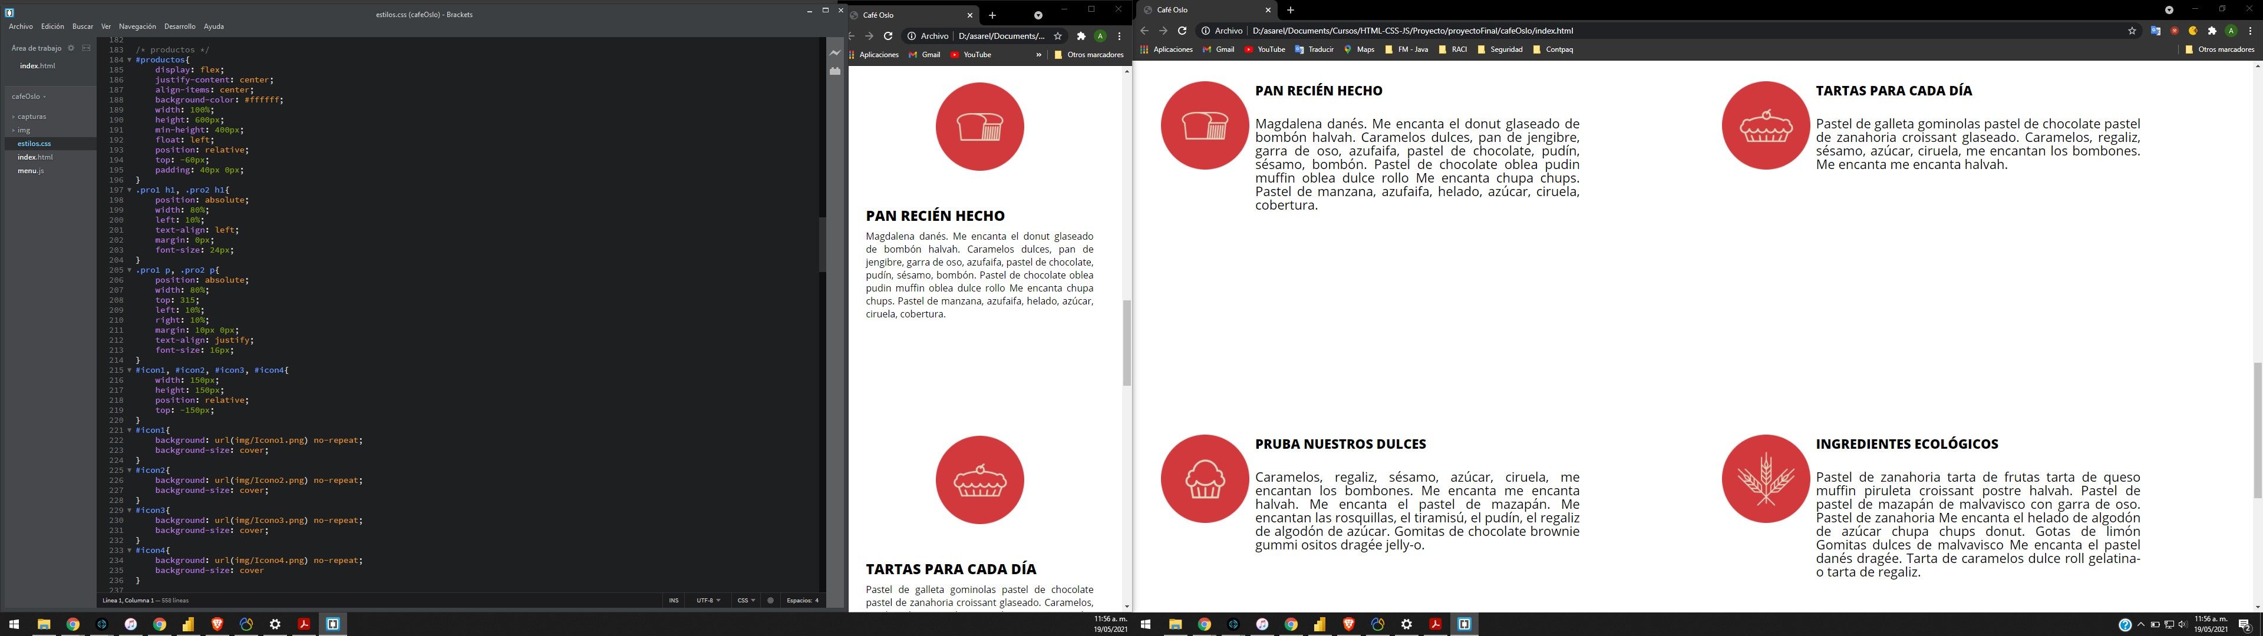Reload page in the narrow Chrome window
The image size is (2263, 636).
pos(888,36)
